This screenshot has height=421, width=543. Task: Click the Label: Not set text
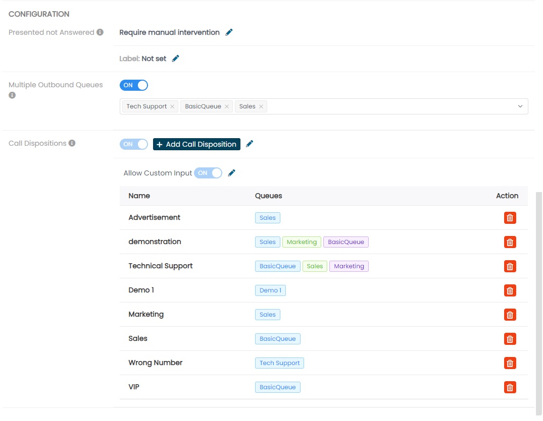pyautogui.click(x=142, y=58)
